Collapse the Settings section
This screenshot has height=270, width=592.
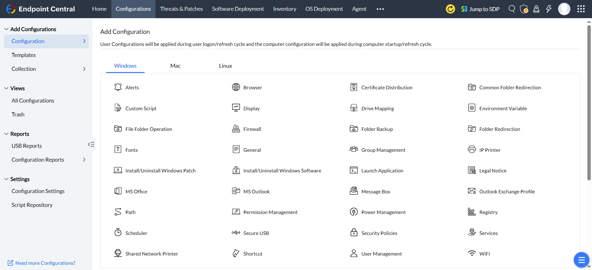(x=6, y=179)
